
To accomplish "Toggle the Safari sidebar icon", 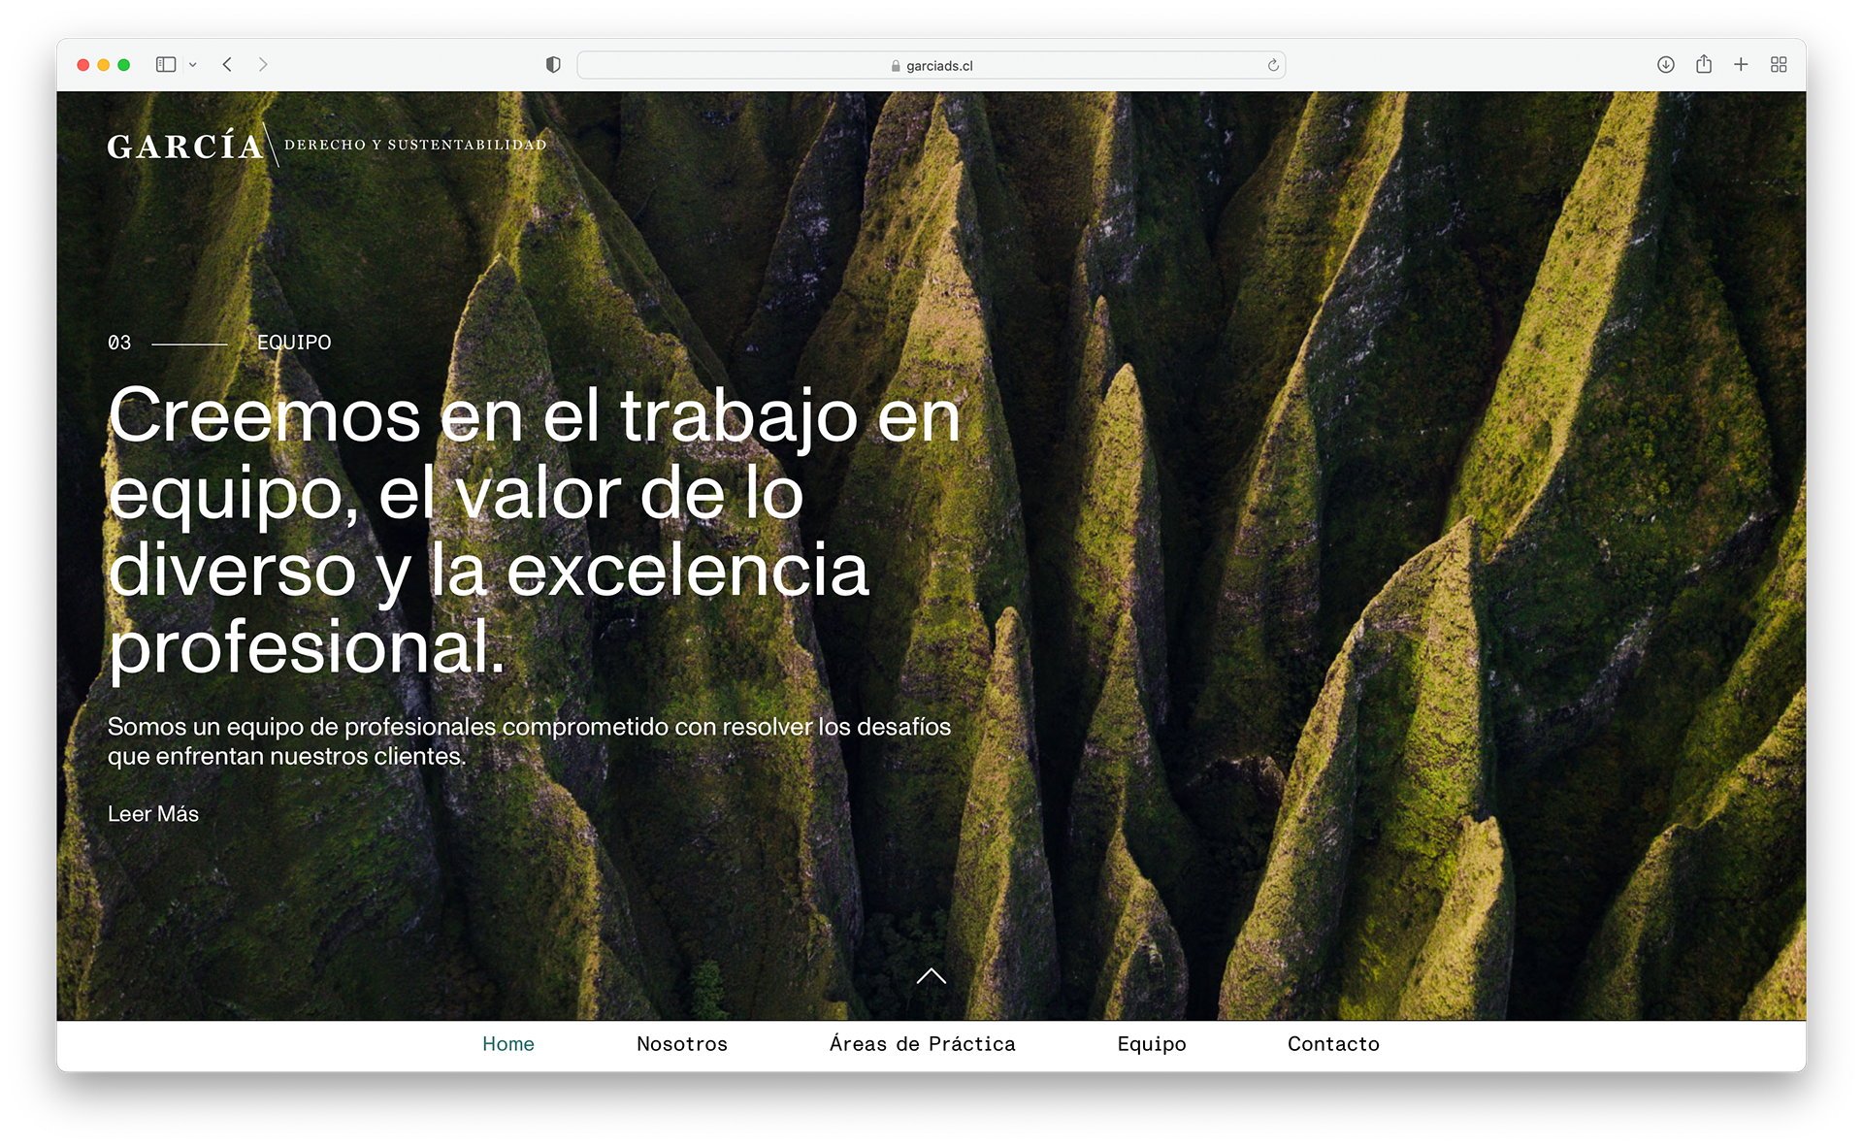I will (166, 65).
